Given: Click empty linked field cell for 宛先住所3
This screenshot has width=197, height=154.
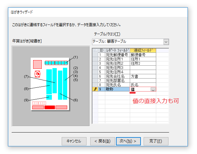Looking at the screenshot, I should 143,68.
